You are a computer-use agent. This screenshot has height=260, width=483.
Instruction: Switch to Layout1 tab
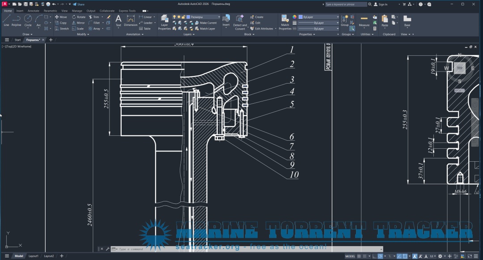click(33, 256)
